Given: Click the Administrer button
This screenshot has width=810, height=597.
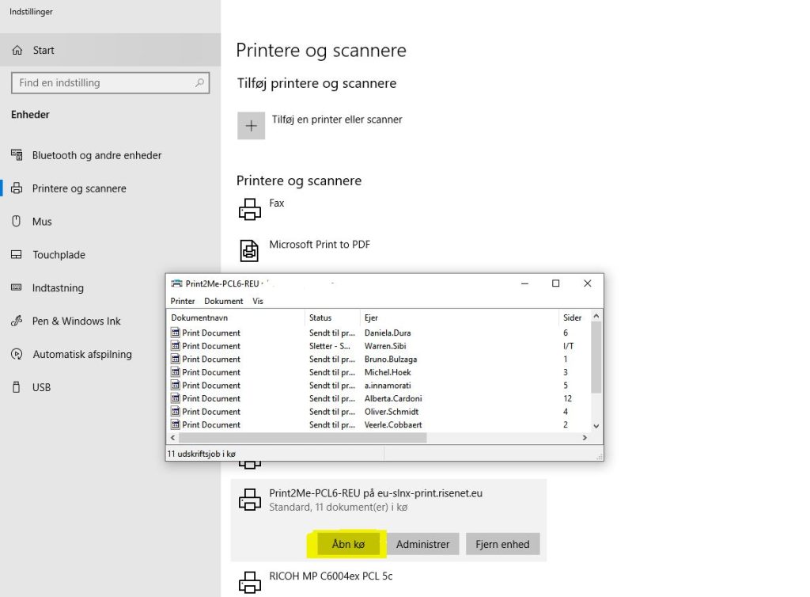Looking at the screenshot, I should (422, 545).
